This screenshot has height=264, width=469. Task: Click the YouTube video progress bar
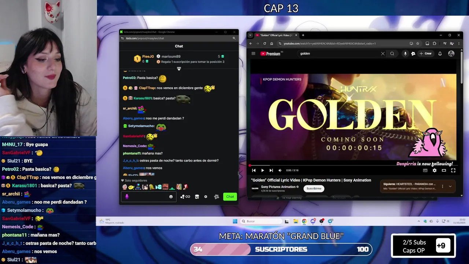click(x=353, y=166)
